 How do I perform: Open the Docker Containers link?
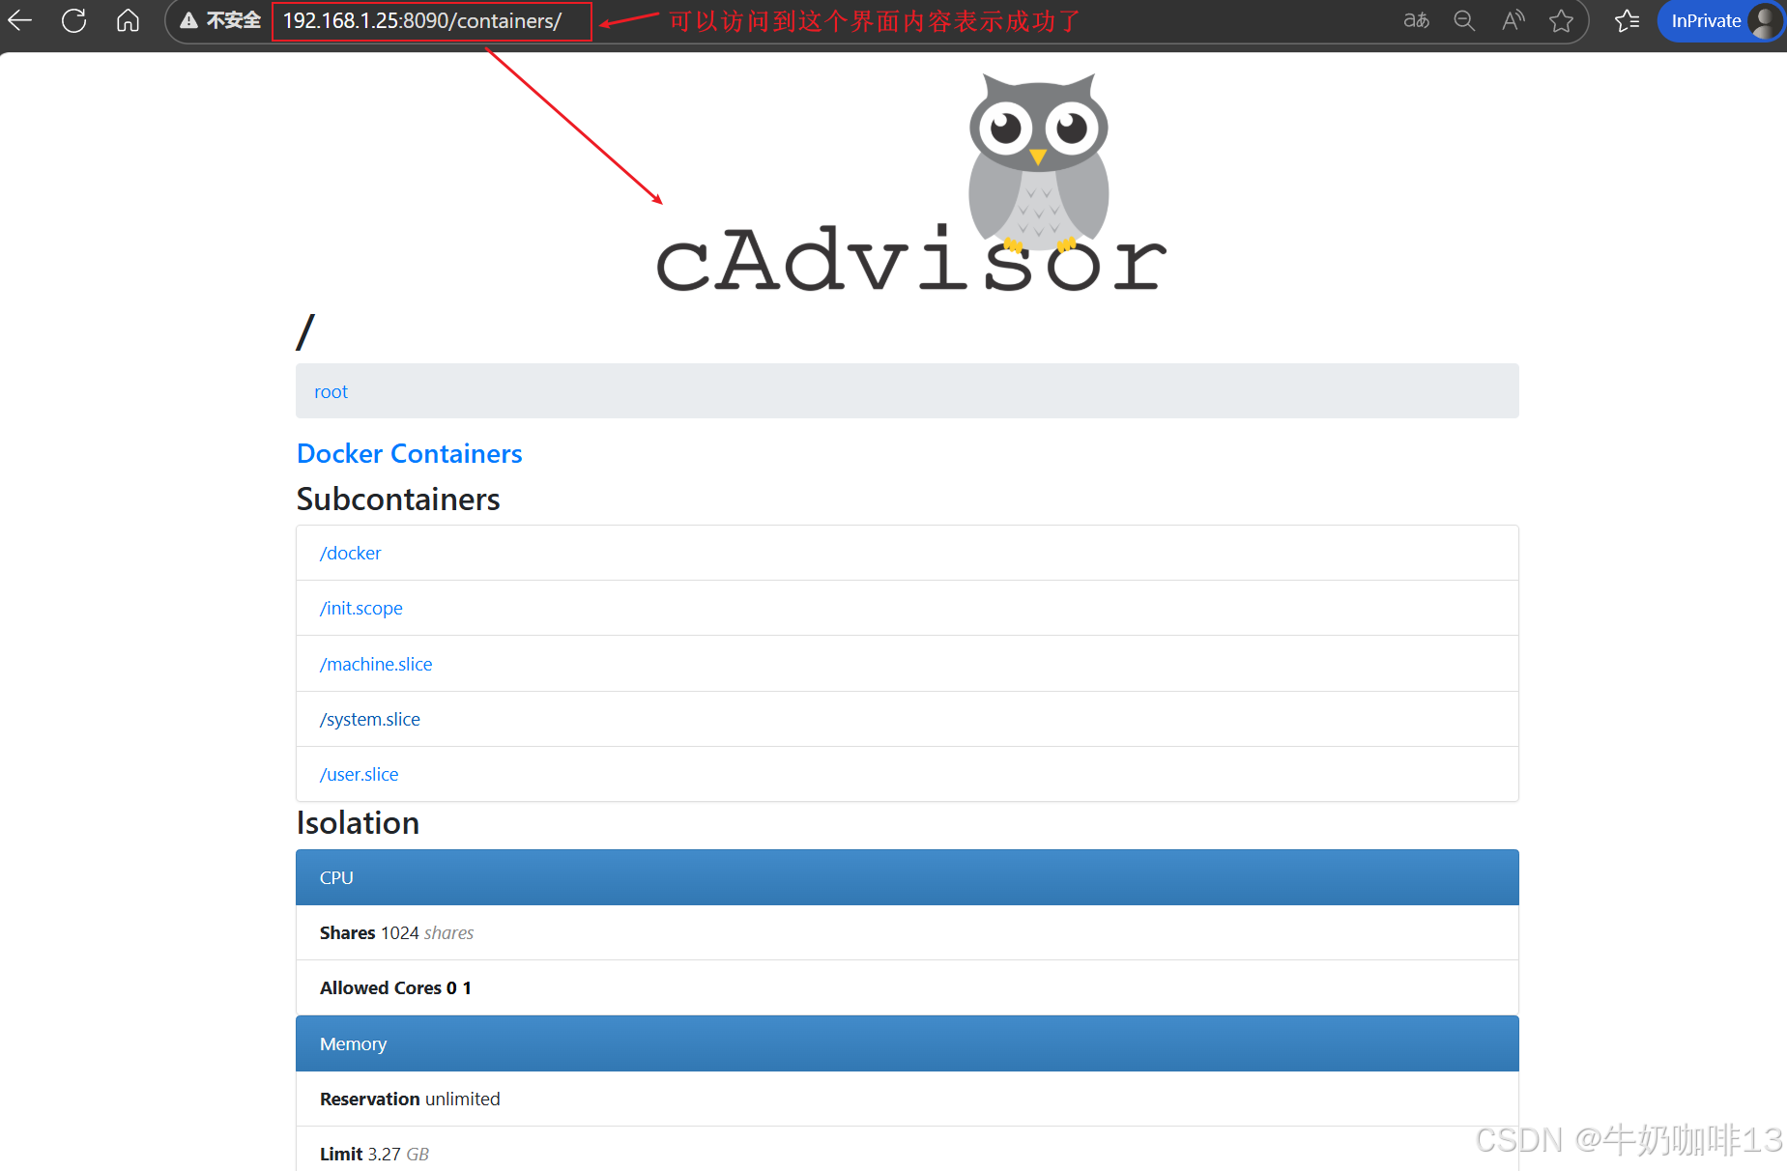pos(410,453)
